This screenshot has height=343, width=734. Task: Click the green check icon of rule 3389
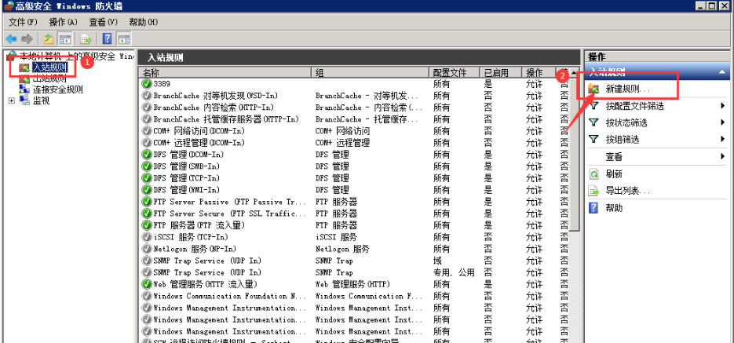point(147,84)
